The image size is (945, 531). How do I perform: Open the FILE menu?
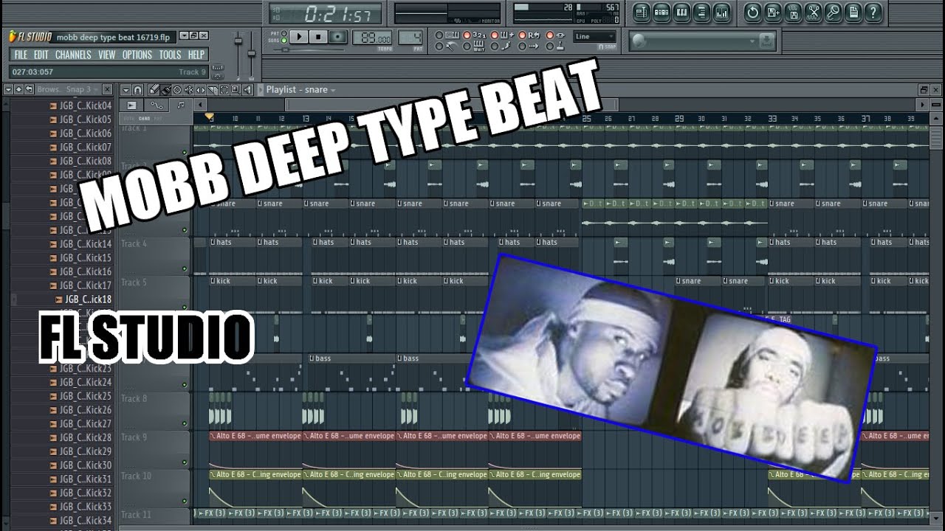pyautogui.click(x=21, y=55)
